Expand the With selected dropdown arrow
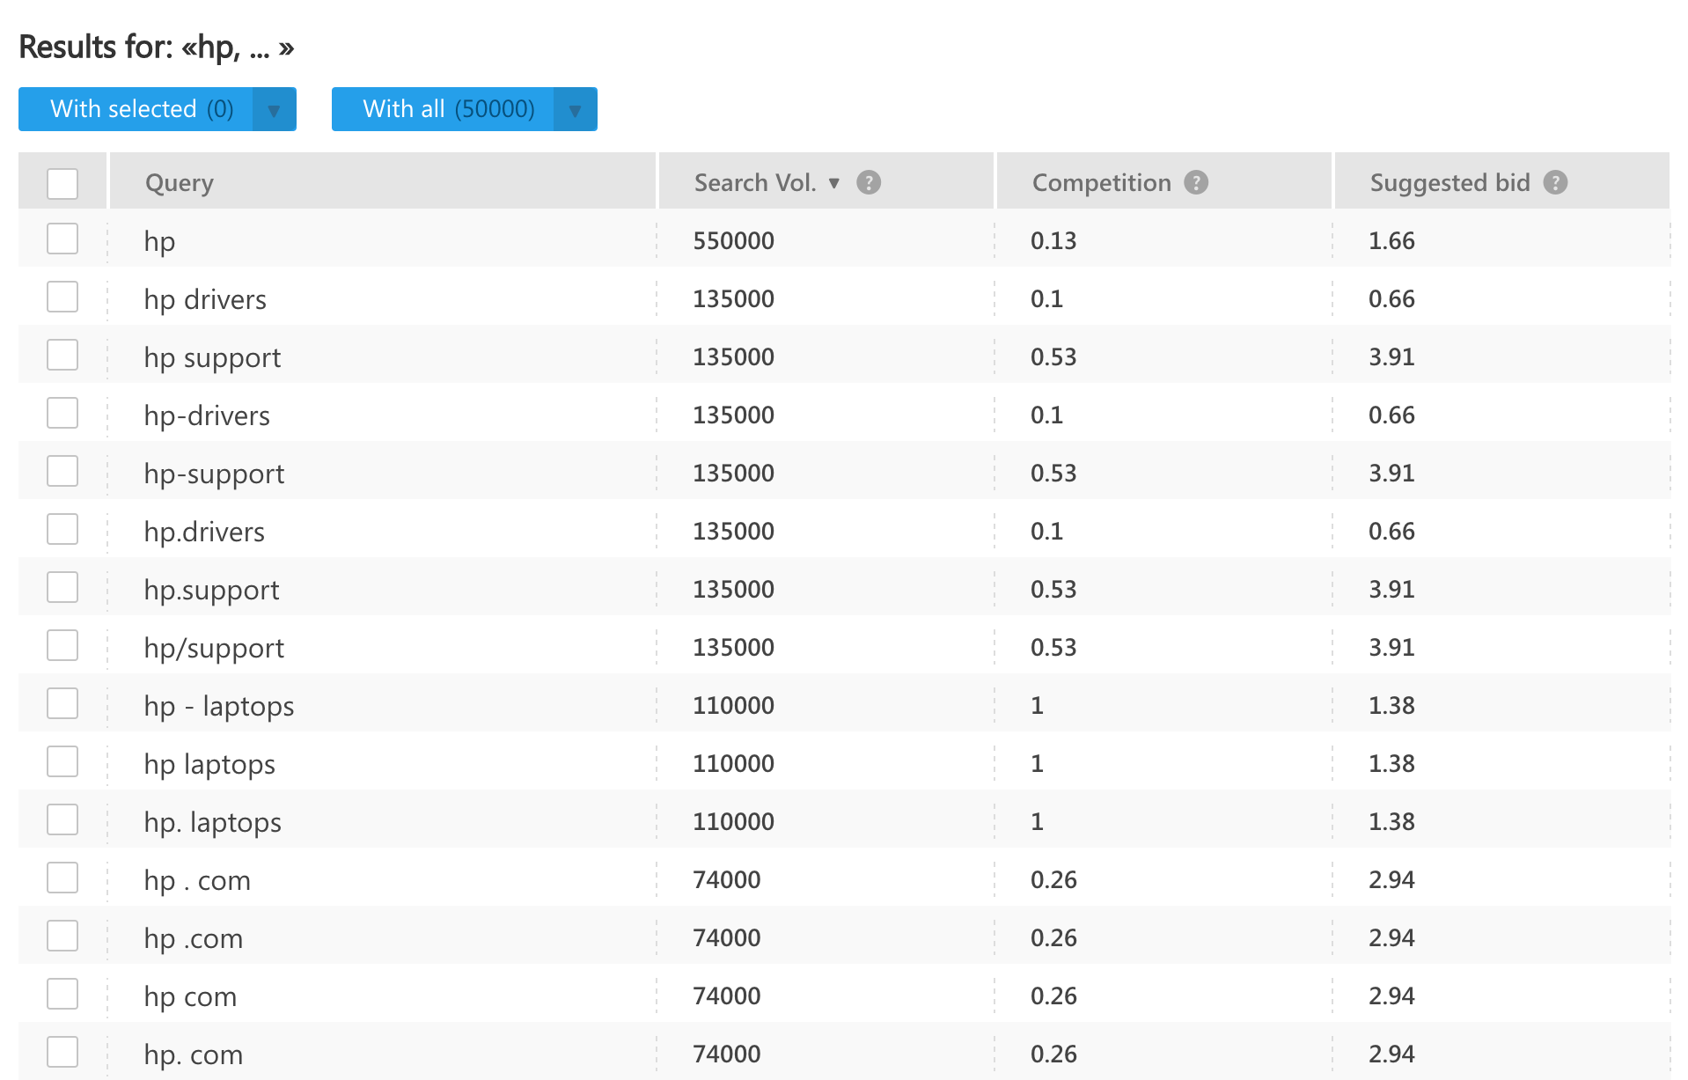The width and height of the screenshot is (1688, 1080). [x=274, y=109]
